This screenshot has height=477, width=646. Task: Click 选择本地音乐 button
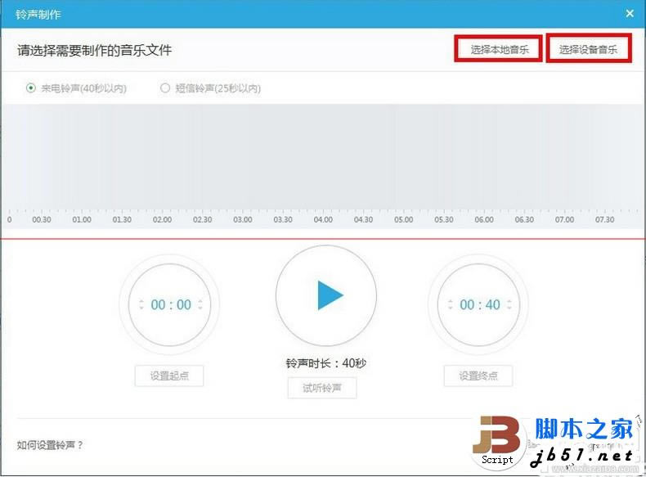pos(499,49)
